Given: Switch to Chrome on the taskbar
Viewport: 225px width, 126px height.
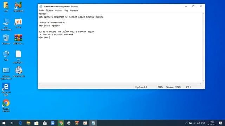Looking at the screenshot, I should [x=61, y=123].
